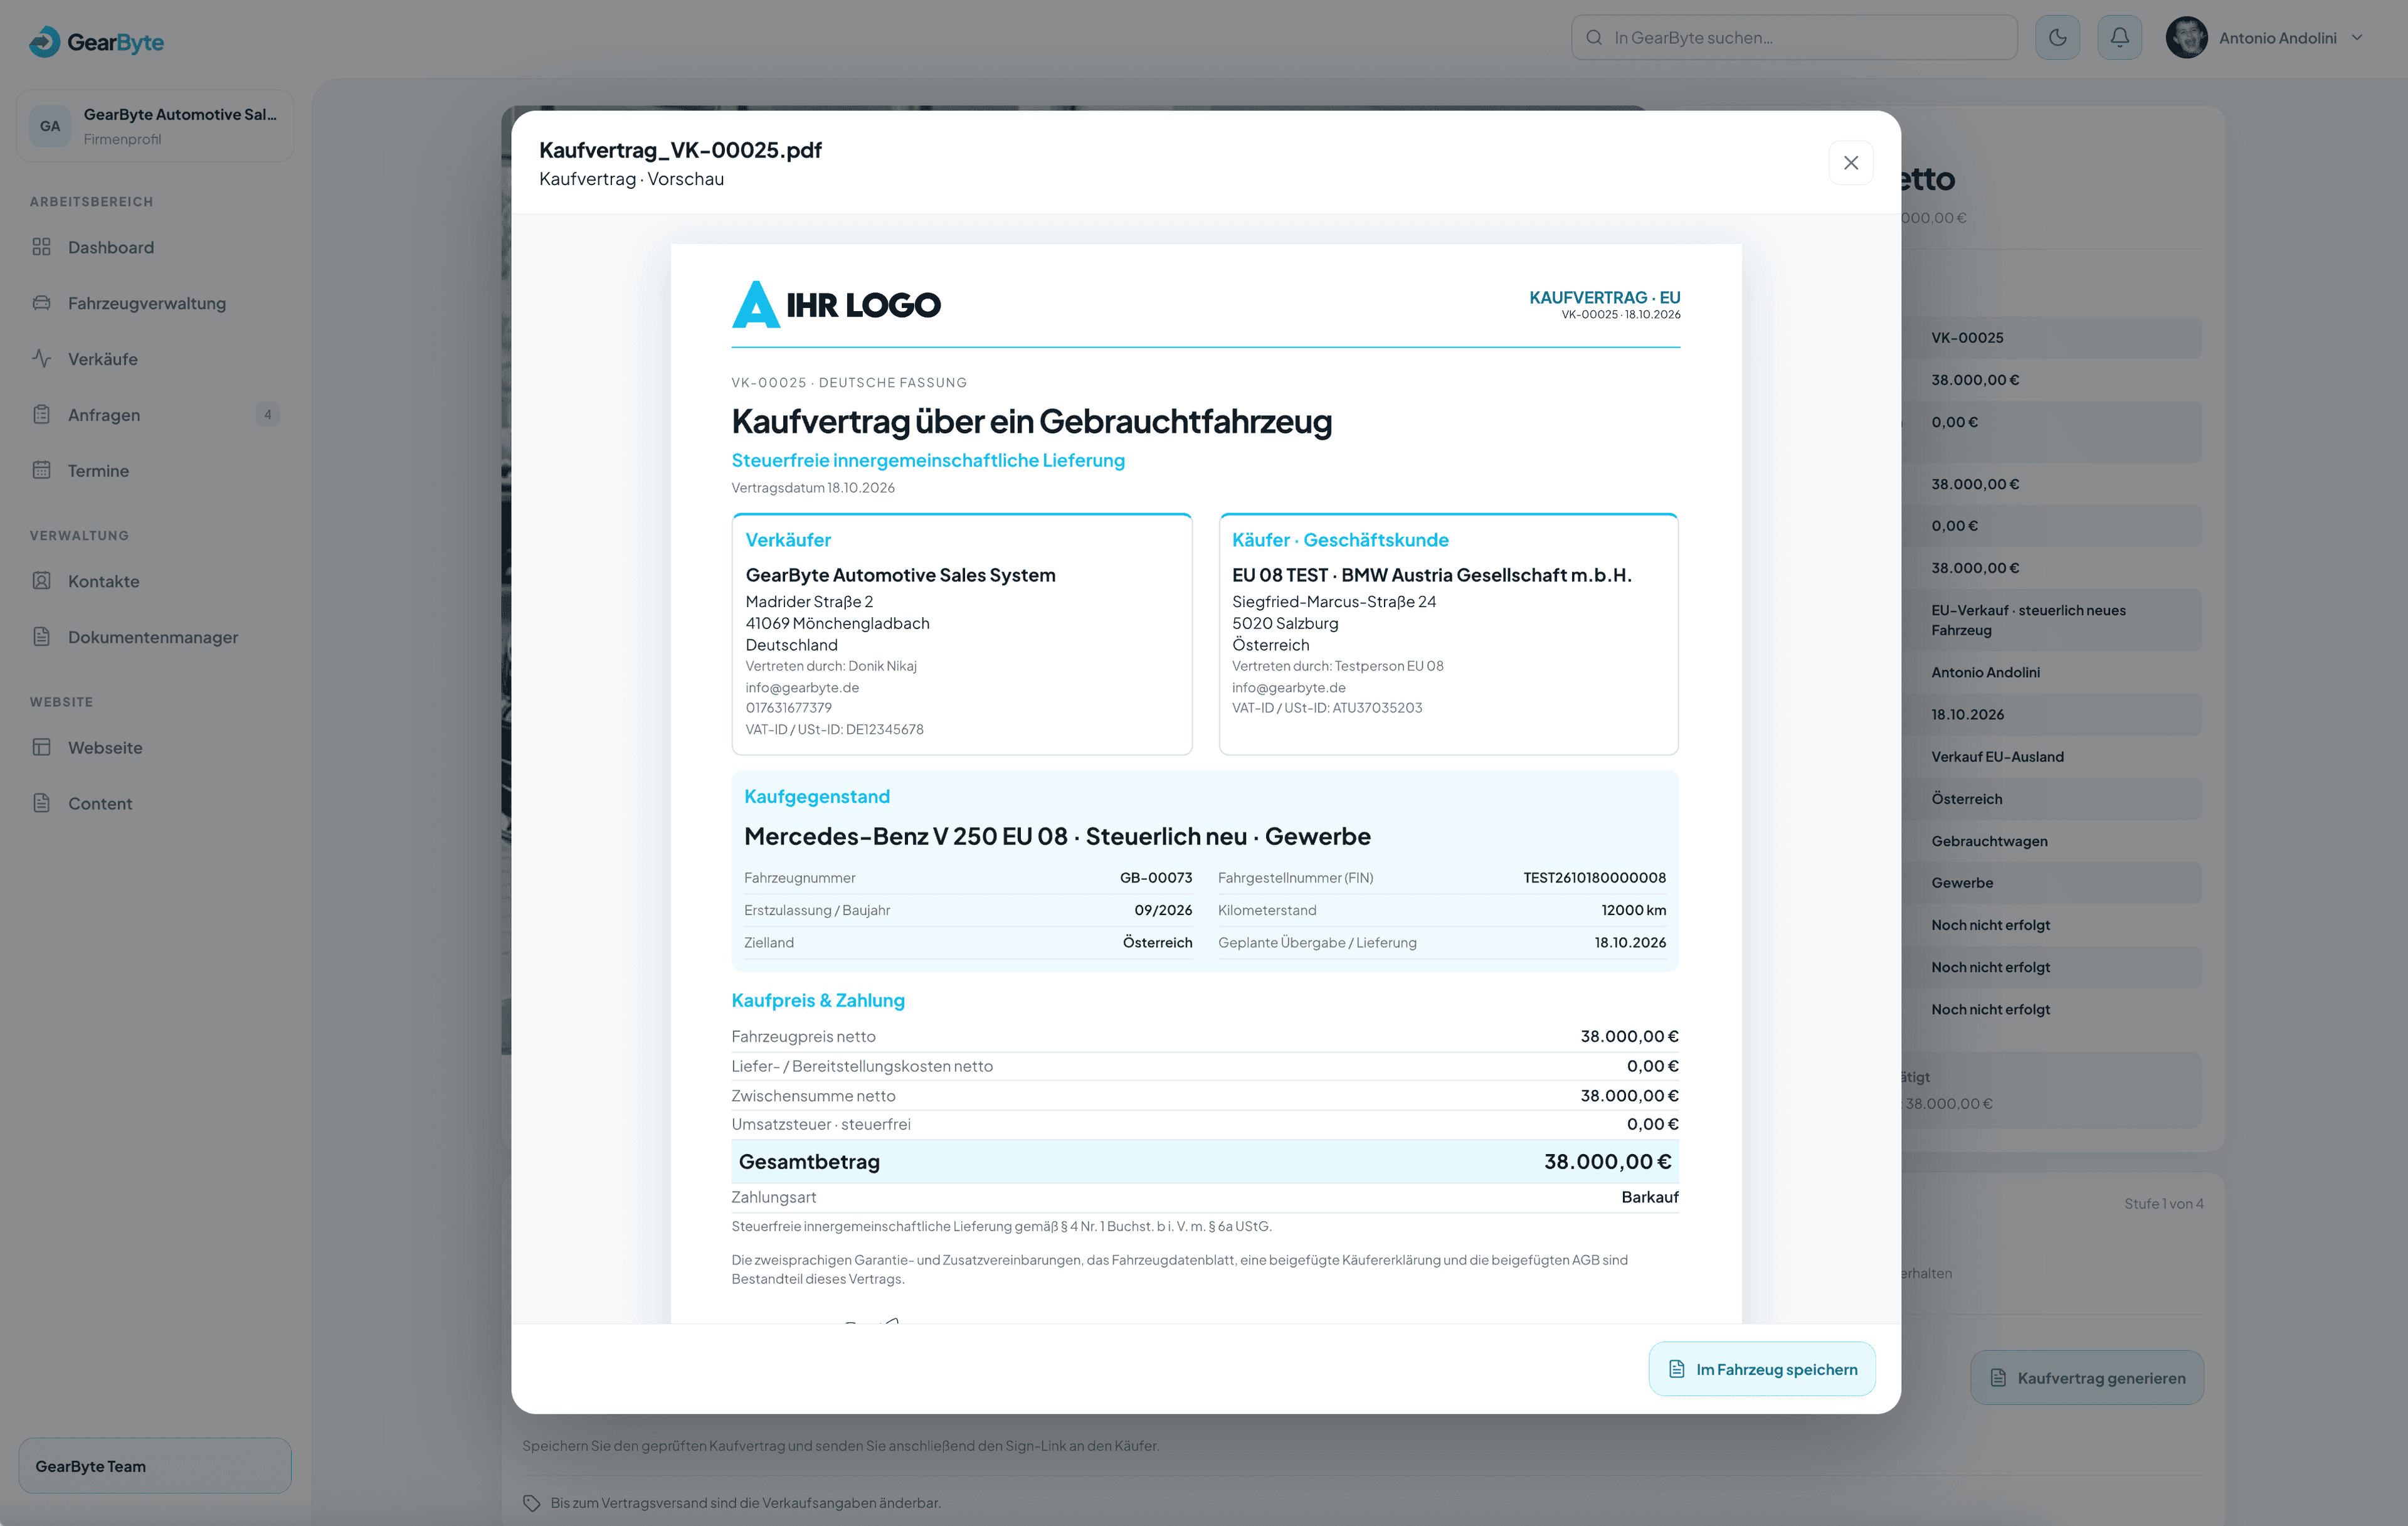This screenshot has height=1526, width=2408.
Task: Click the file title Kaufvertrag_VK-00025.pdf
Action: pyautogui.click(x=680, y=150)
